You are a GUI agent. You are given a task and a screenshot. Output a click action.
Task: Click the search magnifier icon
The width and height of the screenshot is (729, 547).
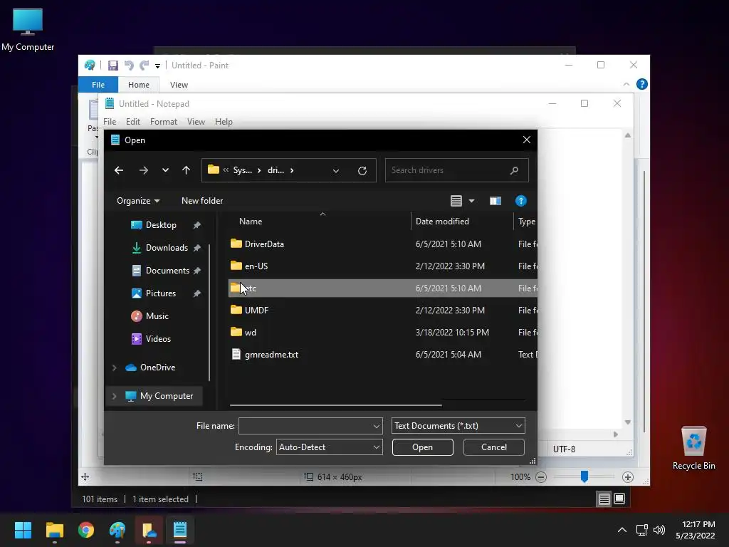(514, 170)
